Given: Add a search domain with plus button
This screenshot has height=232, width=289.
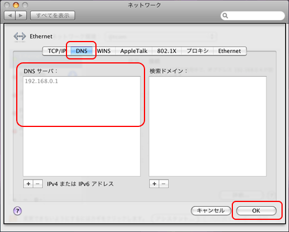Looking at the screenshot, I should (154, 184).
